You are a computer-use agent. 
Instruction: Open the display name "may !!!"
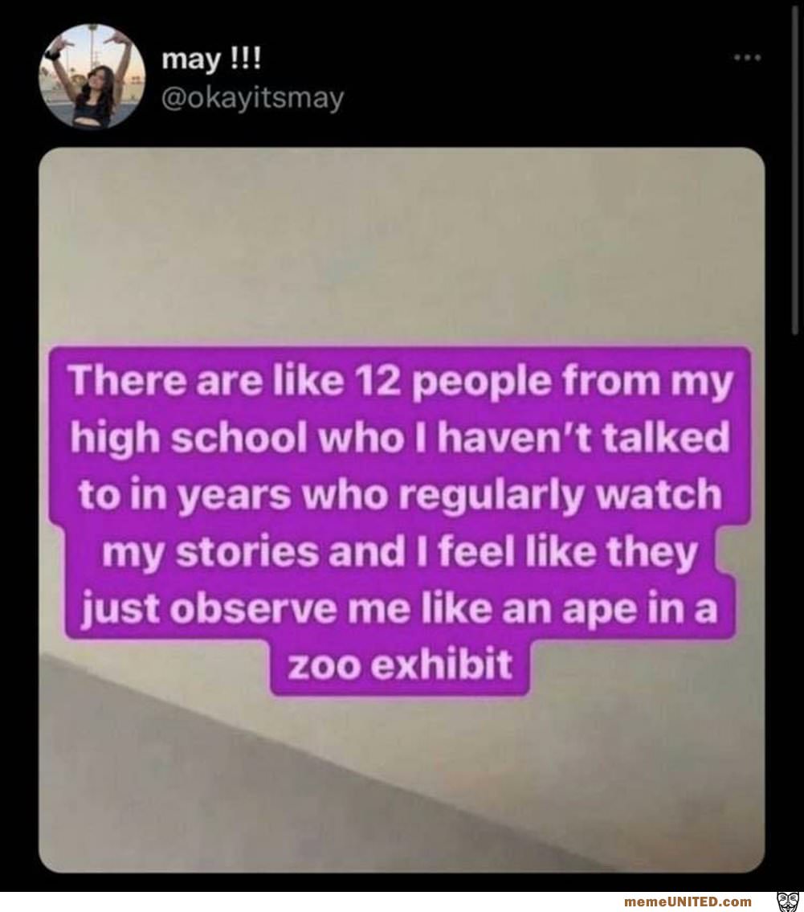pos(210,59)
